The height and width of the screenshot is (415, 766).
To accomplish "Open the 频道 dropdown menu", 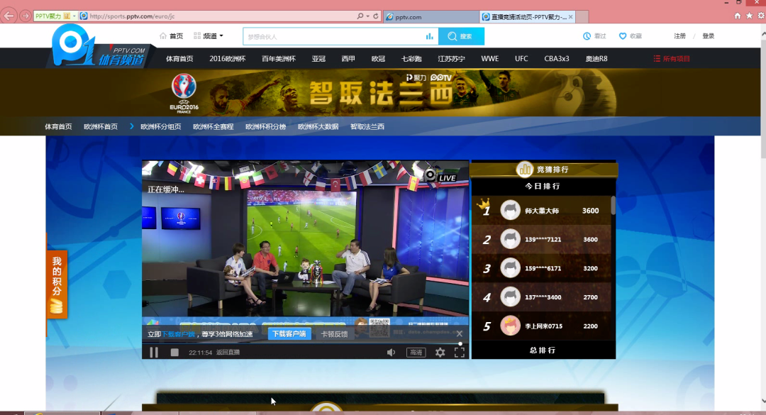I will click(209, 36).
